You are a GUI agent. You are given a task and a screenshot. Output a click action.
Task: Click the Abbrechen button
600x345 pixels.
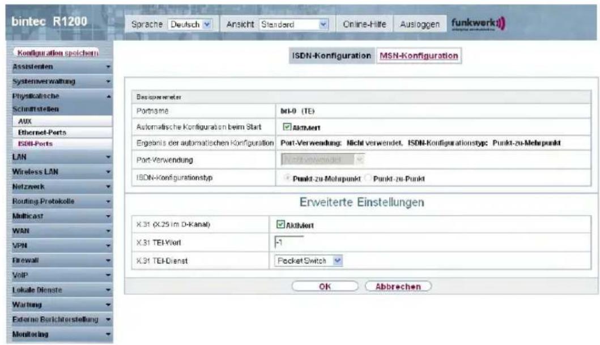click(x=398, y=287)
